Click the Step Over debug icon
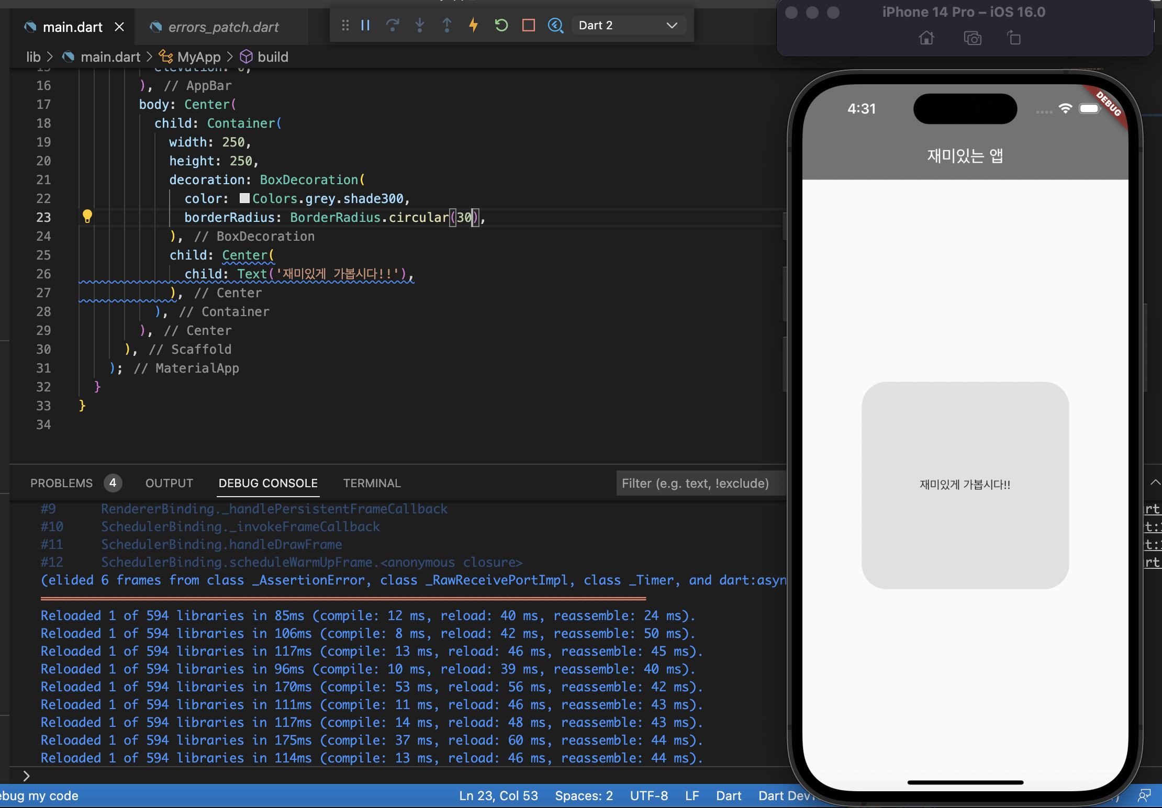This screenshot has width=1162, height=808. coord(393,25)
